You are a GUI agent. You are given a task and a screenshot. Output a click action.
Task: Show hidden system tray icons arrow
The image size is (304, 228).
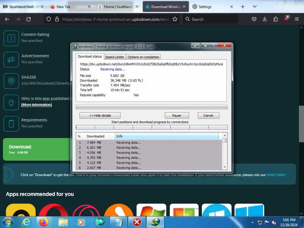(x=252, y=222)
